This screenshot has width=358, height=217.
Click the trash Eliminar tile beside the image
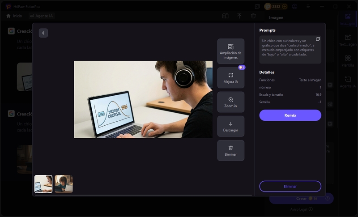click(x=230, y=150)
